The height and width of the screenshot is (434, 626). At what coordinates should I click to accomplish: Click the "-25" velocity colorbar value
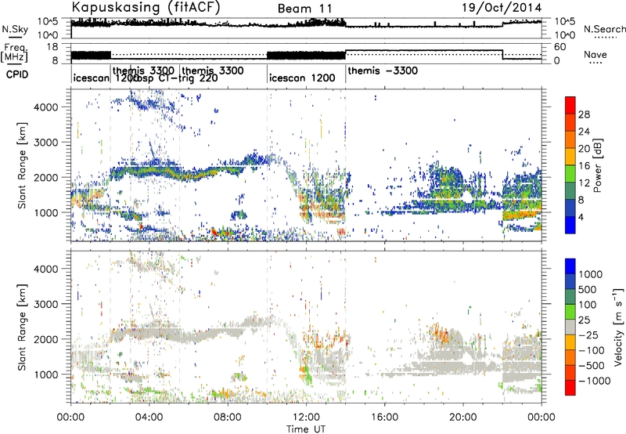pos(588,335)
